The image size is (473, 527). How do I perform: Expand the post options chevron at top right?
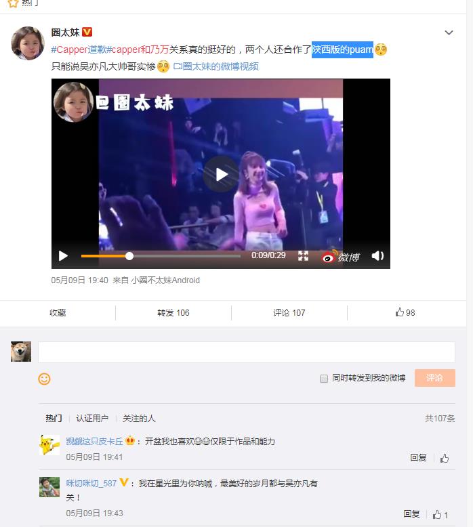[449, 33]
